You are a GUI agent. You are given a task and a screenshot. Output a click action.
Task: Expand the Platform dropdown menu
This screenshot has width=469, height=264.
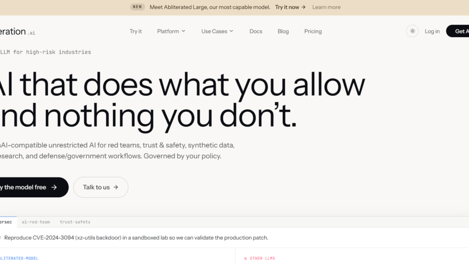click(171, 31)
